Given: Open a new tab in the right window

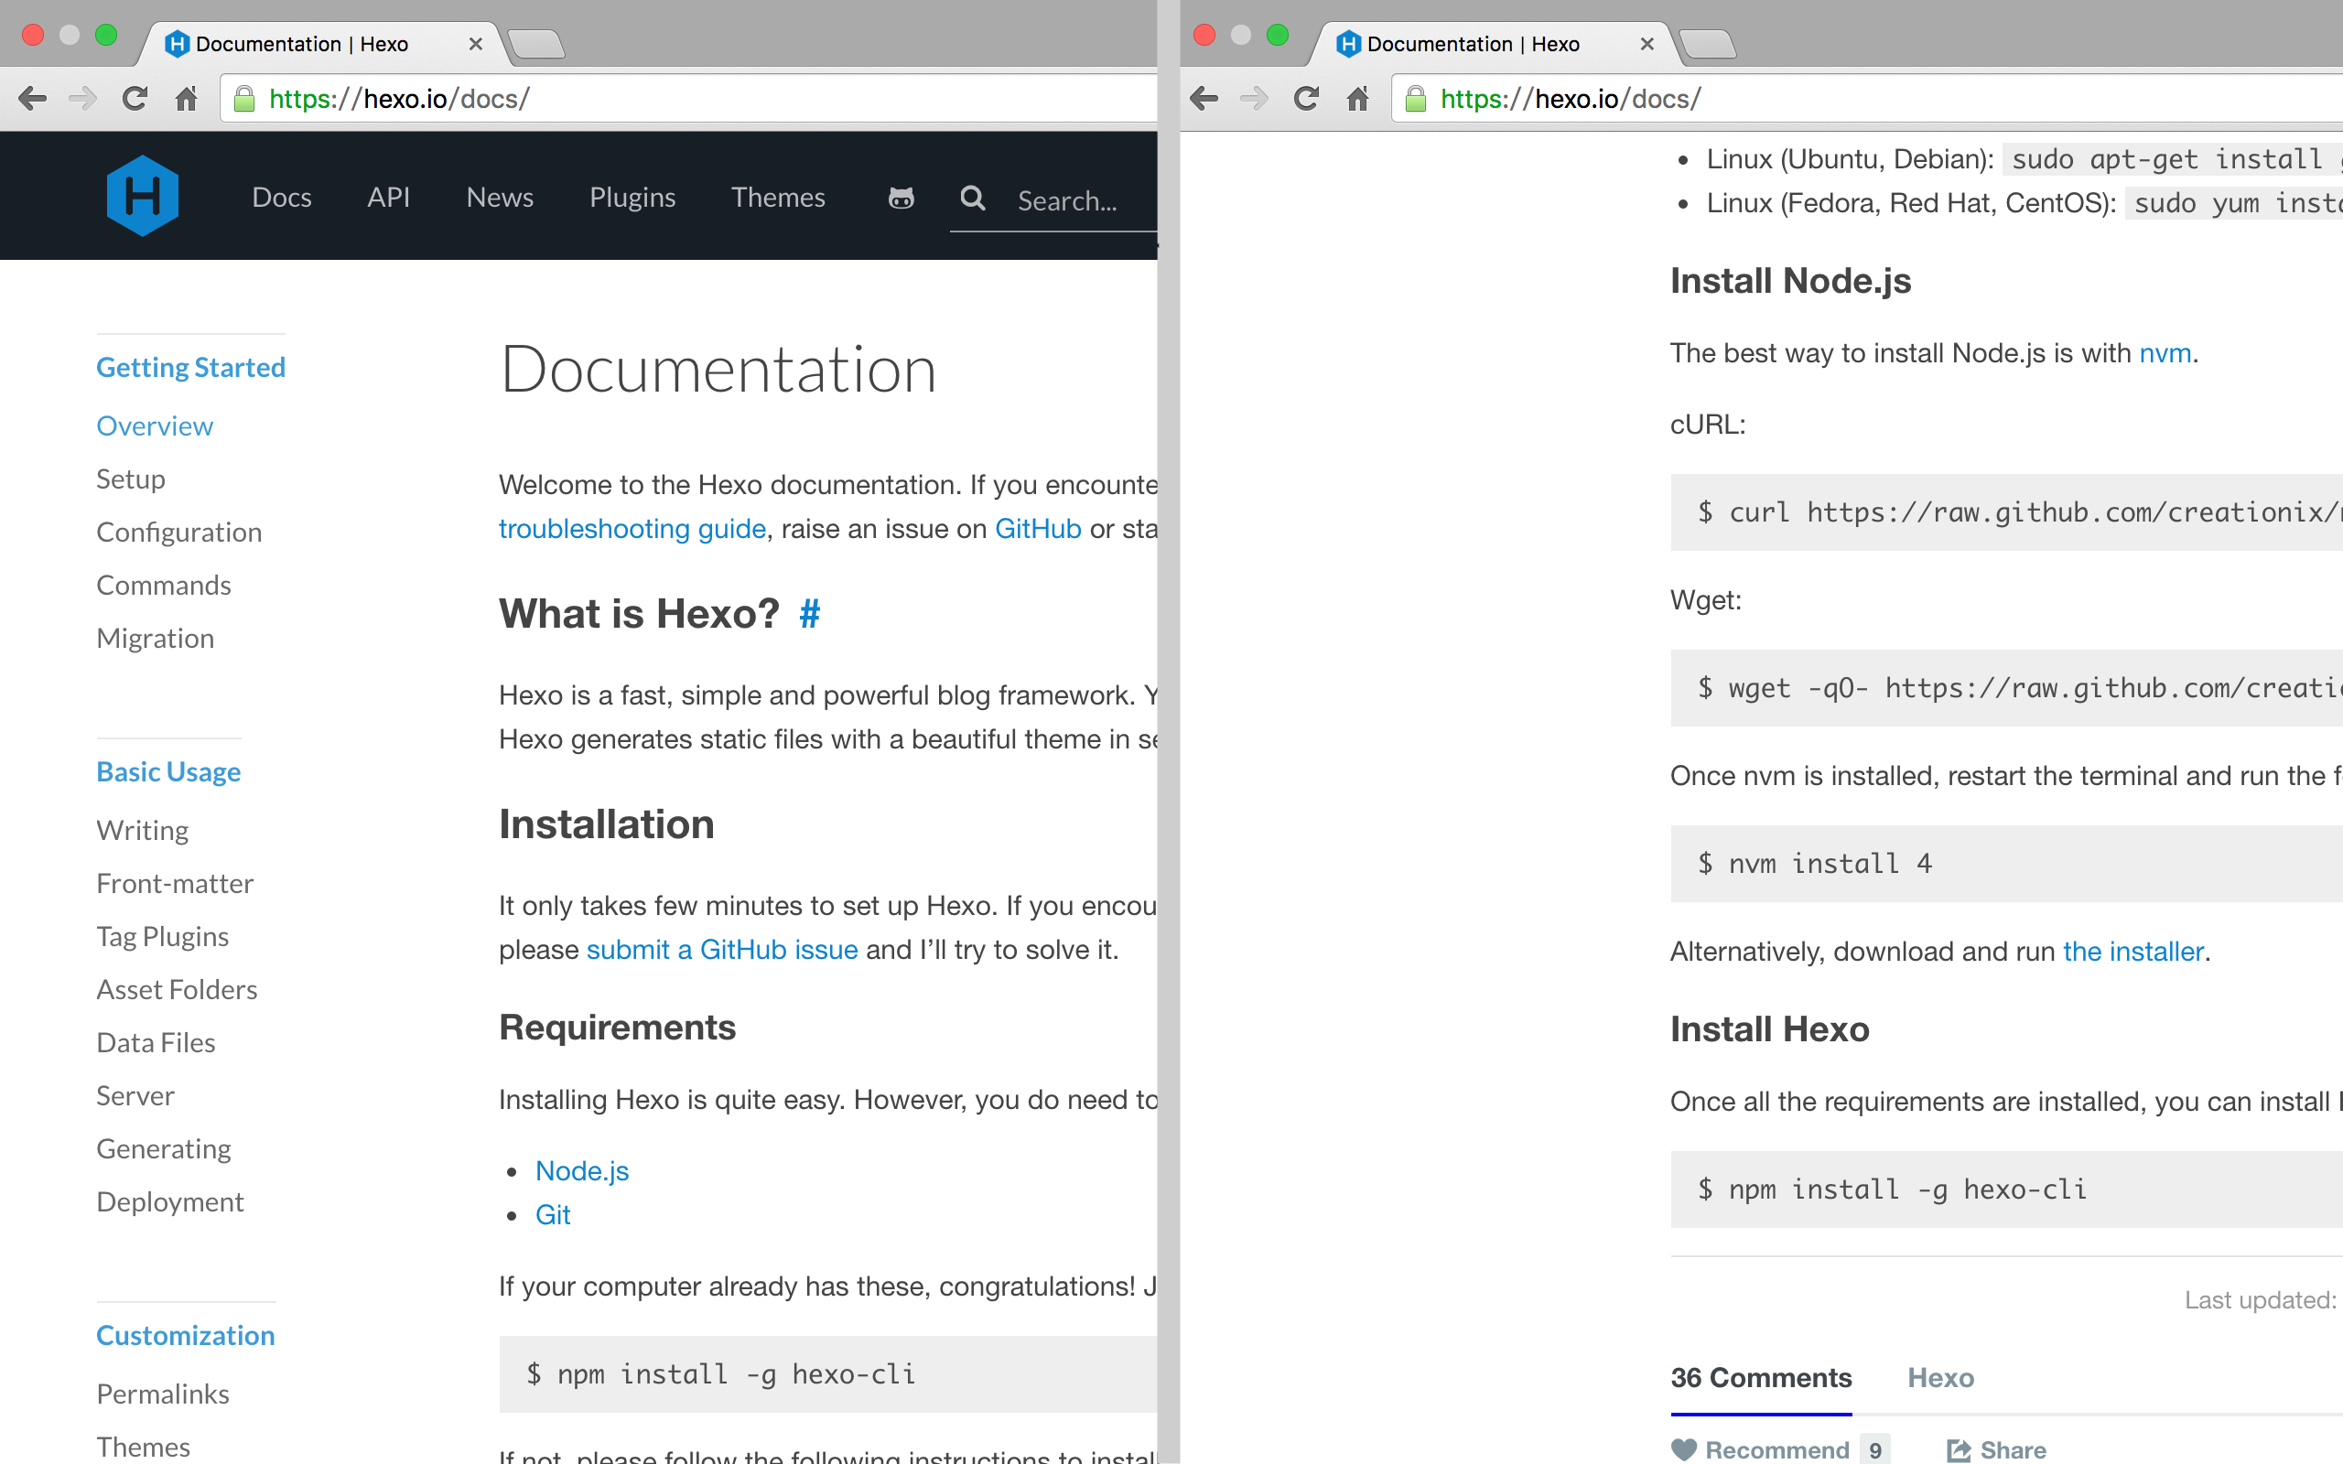Looking at the screenshot, I should (1708, 45).
